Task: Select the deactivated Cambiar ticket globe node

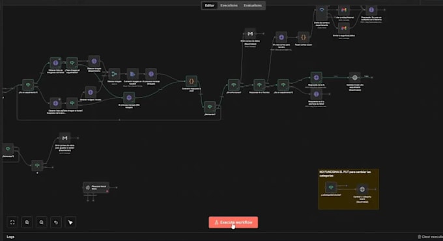Action: click(355, 77)
